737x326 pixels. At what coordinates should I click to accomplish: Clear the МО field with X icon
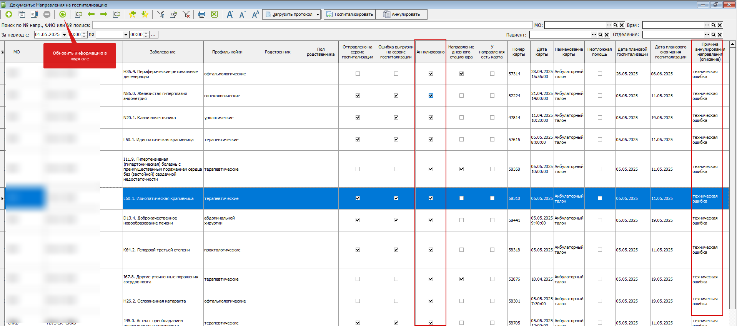[x=622, y=25]
